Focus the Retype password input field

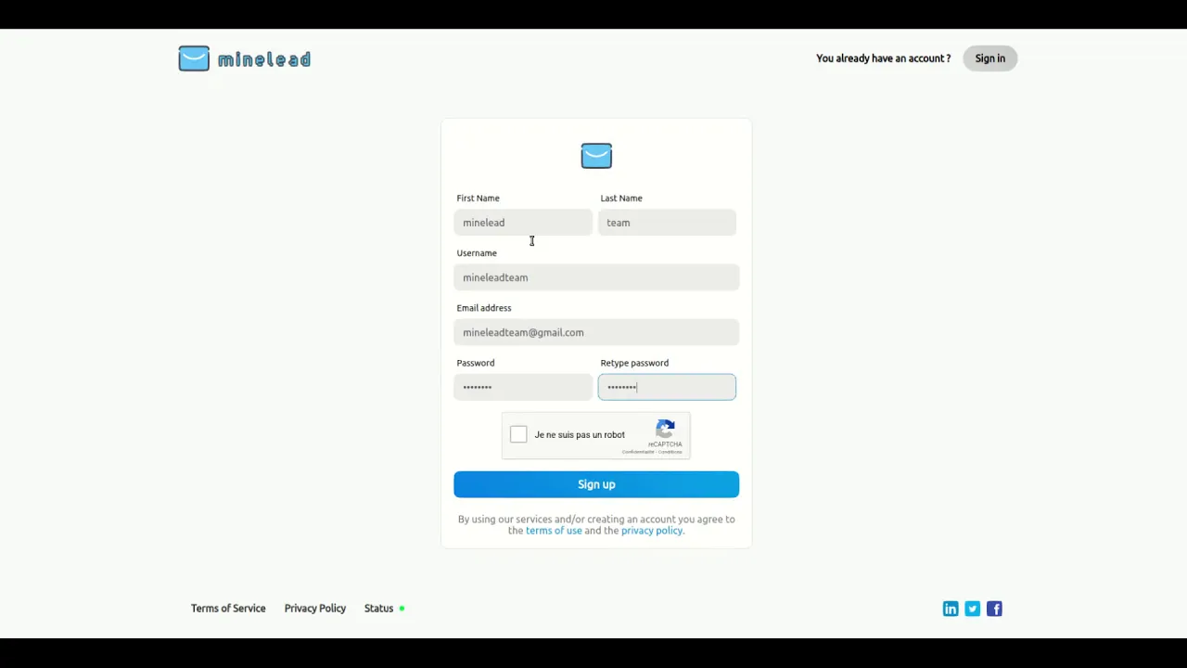pyautogui.click(x=667, y=387)
